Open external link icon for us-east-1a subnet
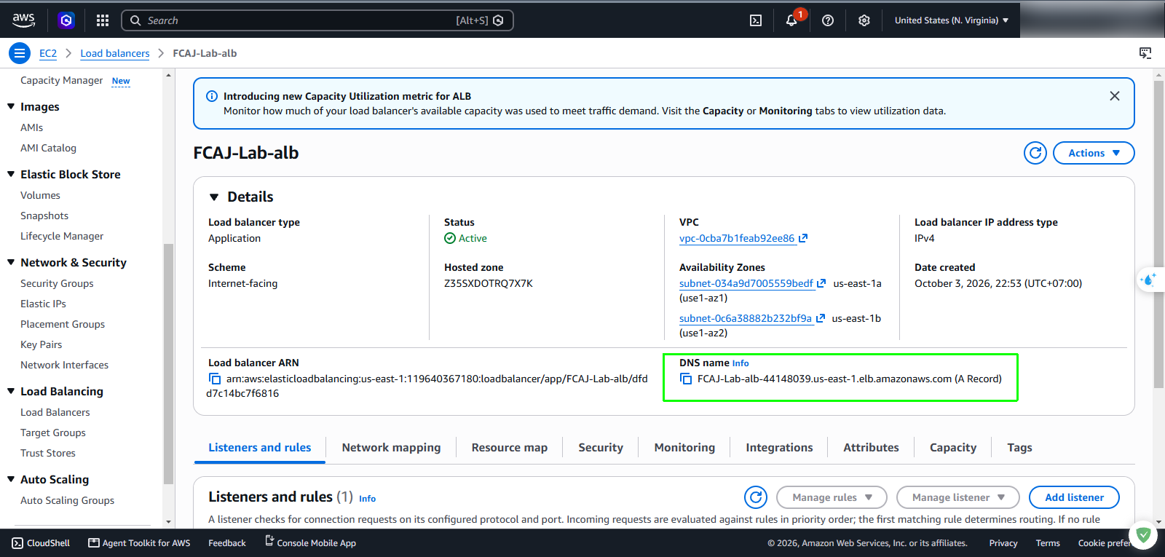Viewport: 1165px width, 557px height. pyautogui.click(x=821, y=283)
